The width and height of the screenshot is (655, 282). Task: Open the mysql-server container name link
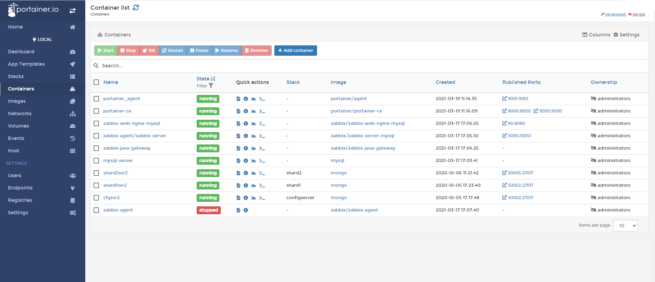[118, 161]
